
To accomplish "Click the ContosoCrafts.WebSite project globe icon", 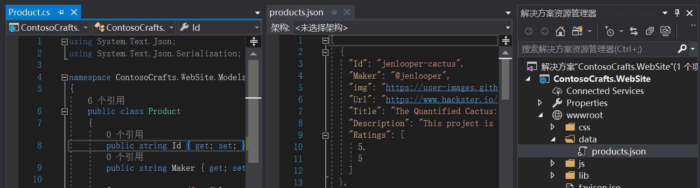I will coord(544,79).
